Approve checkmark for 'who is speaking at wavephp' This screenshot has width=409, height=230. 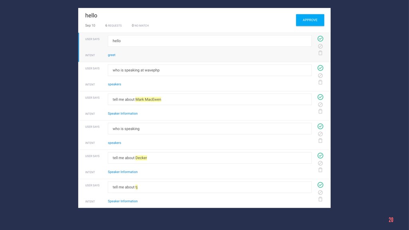point(320,68)
